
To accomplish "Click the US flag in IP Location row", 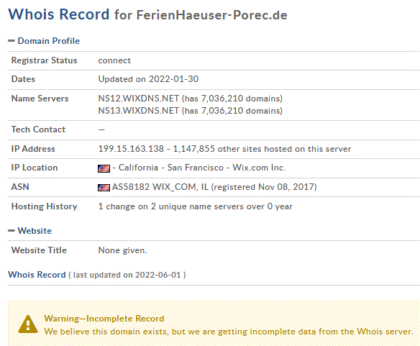I will pyautogui.click(x=104, y=168).
